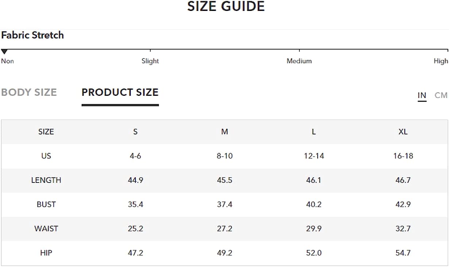This screenshot has width=449, height=267.
Task: Switch to the BODY SIZE tab
Action: tap(29, 93)
